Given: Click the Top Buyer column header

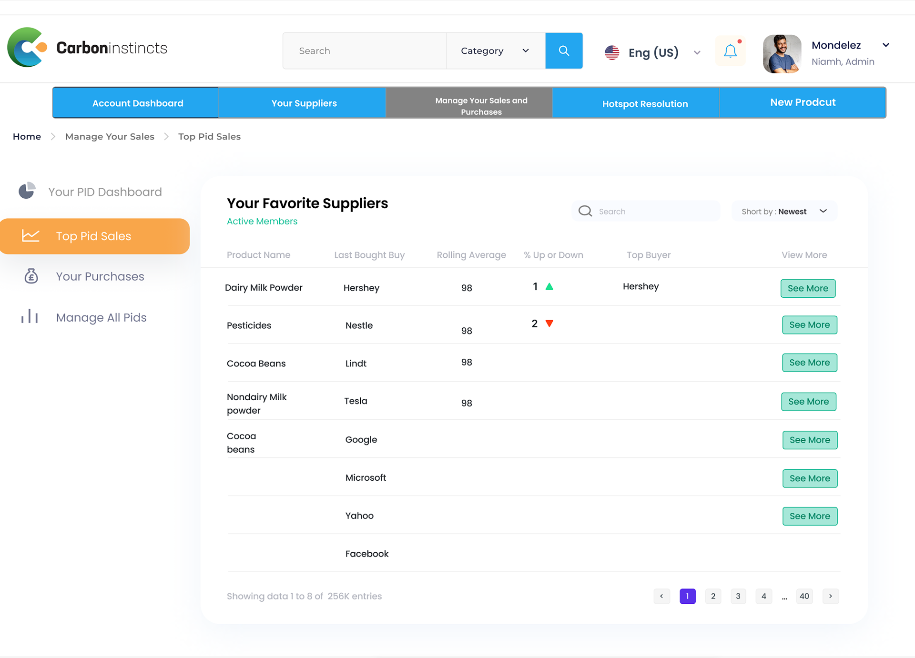Looking at the screenshot, I should 649,255.
